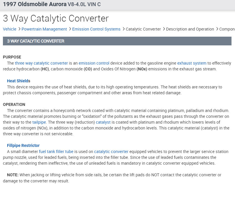Screen dimensions: 235x208
Task: Open the "fuel tank filler tube" link
Action: [56, 152]
